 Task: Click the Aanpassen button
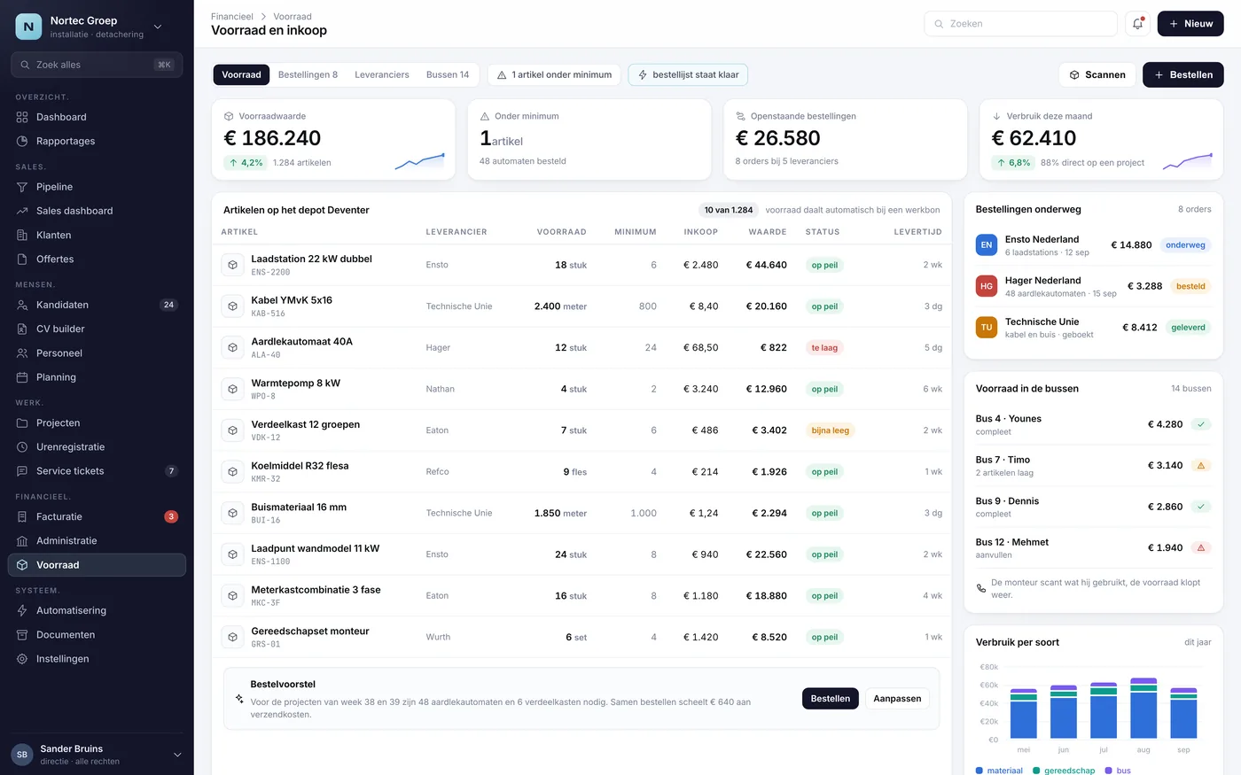[897, 698]
